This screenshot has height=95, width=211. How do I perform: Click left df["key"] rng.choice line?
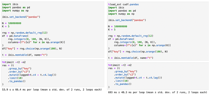[x=32, y=49]
